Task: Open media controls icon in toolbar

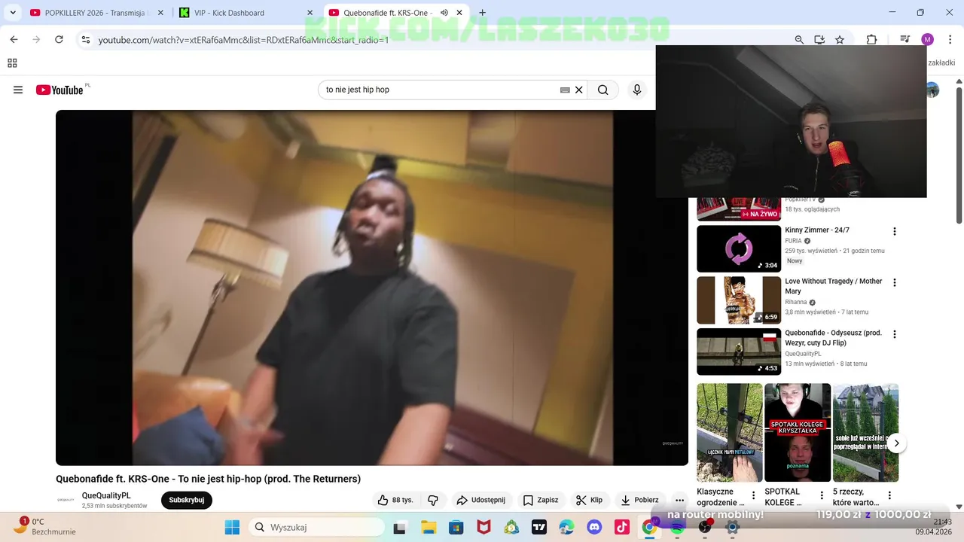Action: [905, 39]
